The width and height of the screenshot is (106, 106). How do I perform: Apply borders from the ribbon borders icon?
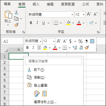click(x=56, y=23)
